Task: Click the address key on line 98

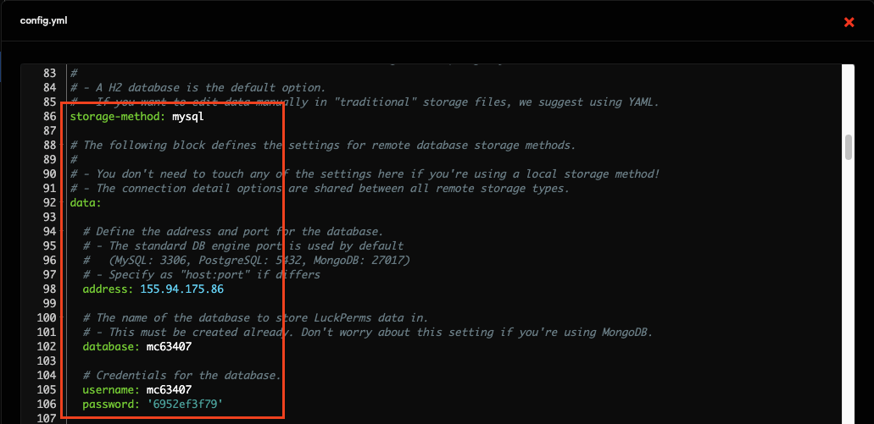Action: tap(107, 289)
